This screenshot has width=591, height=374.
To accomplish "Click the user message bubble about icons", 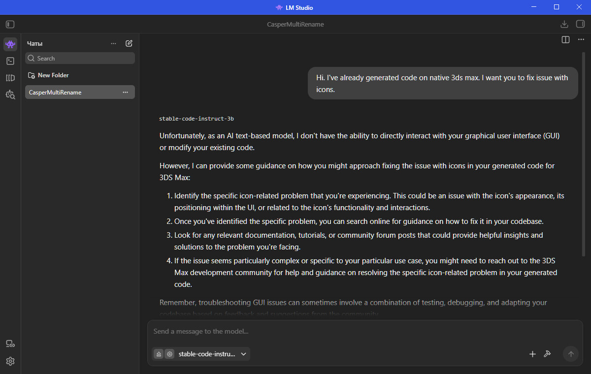I will pyautogui.click(x=443, y=83).
